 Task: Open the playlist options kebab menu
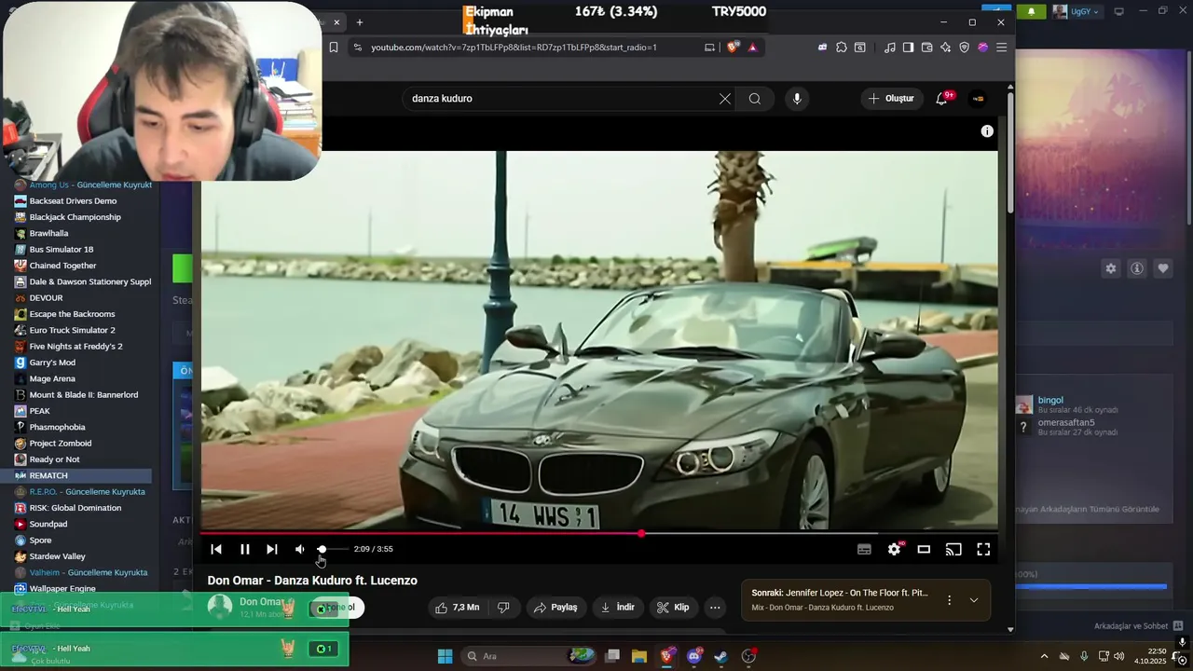pyautogui.click(x=949, y=600)
